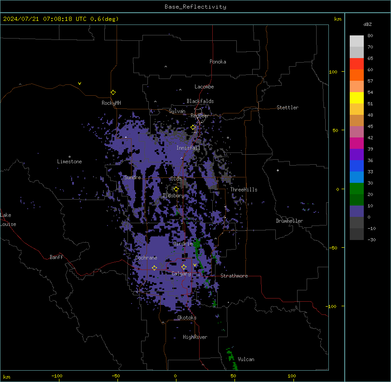This screenshot has width=391, height=382.
Task: Click the green echo patch beside Vulcan
Action: click(232, 358)
